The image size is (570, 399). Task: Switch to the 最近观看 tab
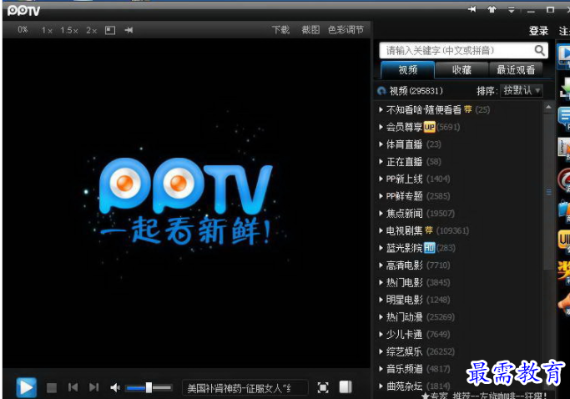(516, 70)
